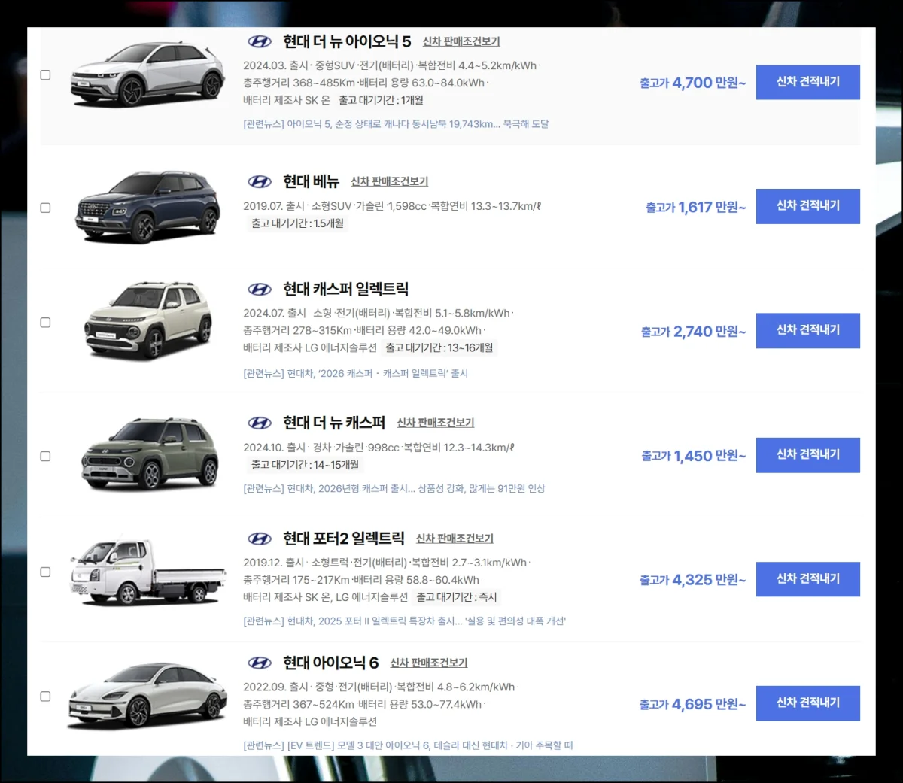Image resolution: width=903 pixels, height=783 pixels.
Task: Tick the 현대 아이오닉 6 checkbox
Action: tap(45, 697)
